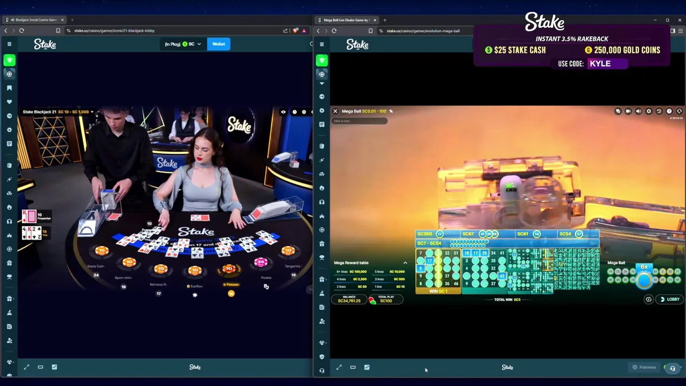
Task: Click the gear icon in the Blackjack left sidebar
Action: point(9,130)
